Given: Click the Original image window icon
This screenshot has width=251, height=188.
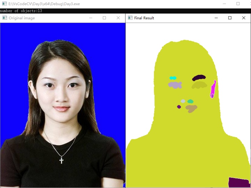Looking at the screenshot, I should click(x=5, y=18).
